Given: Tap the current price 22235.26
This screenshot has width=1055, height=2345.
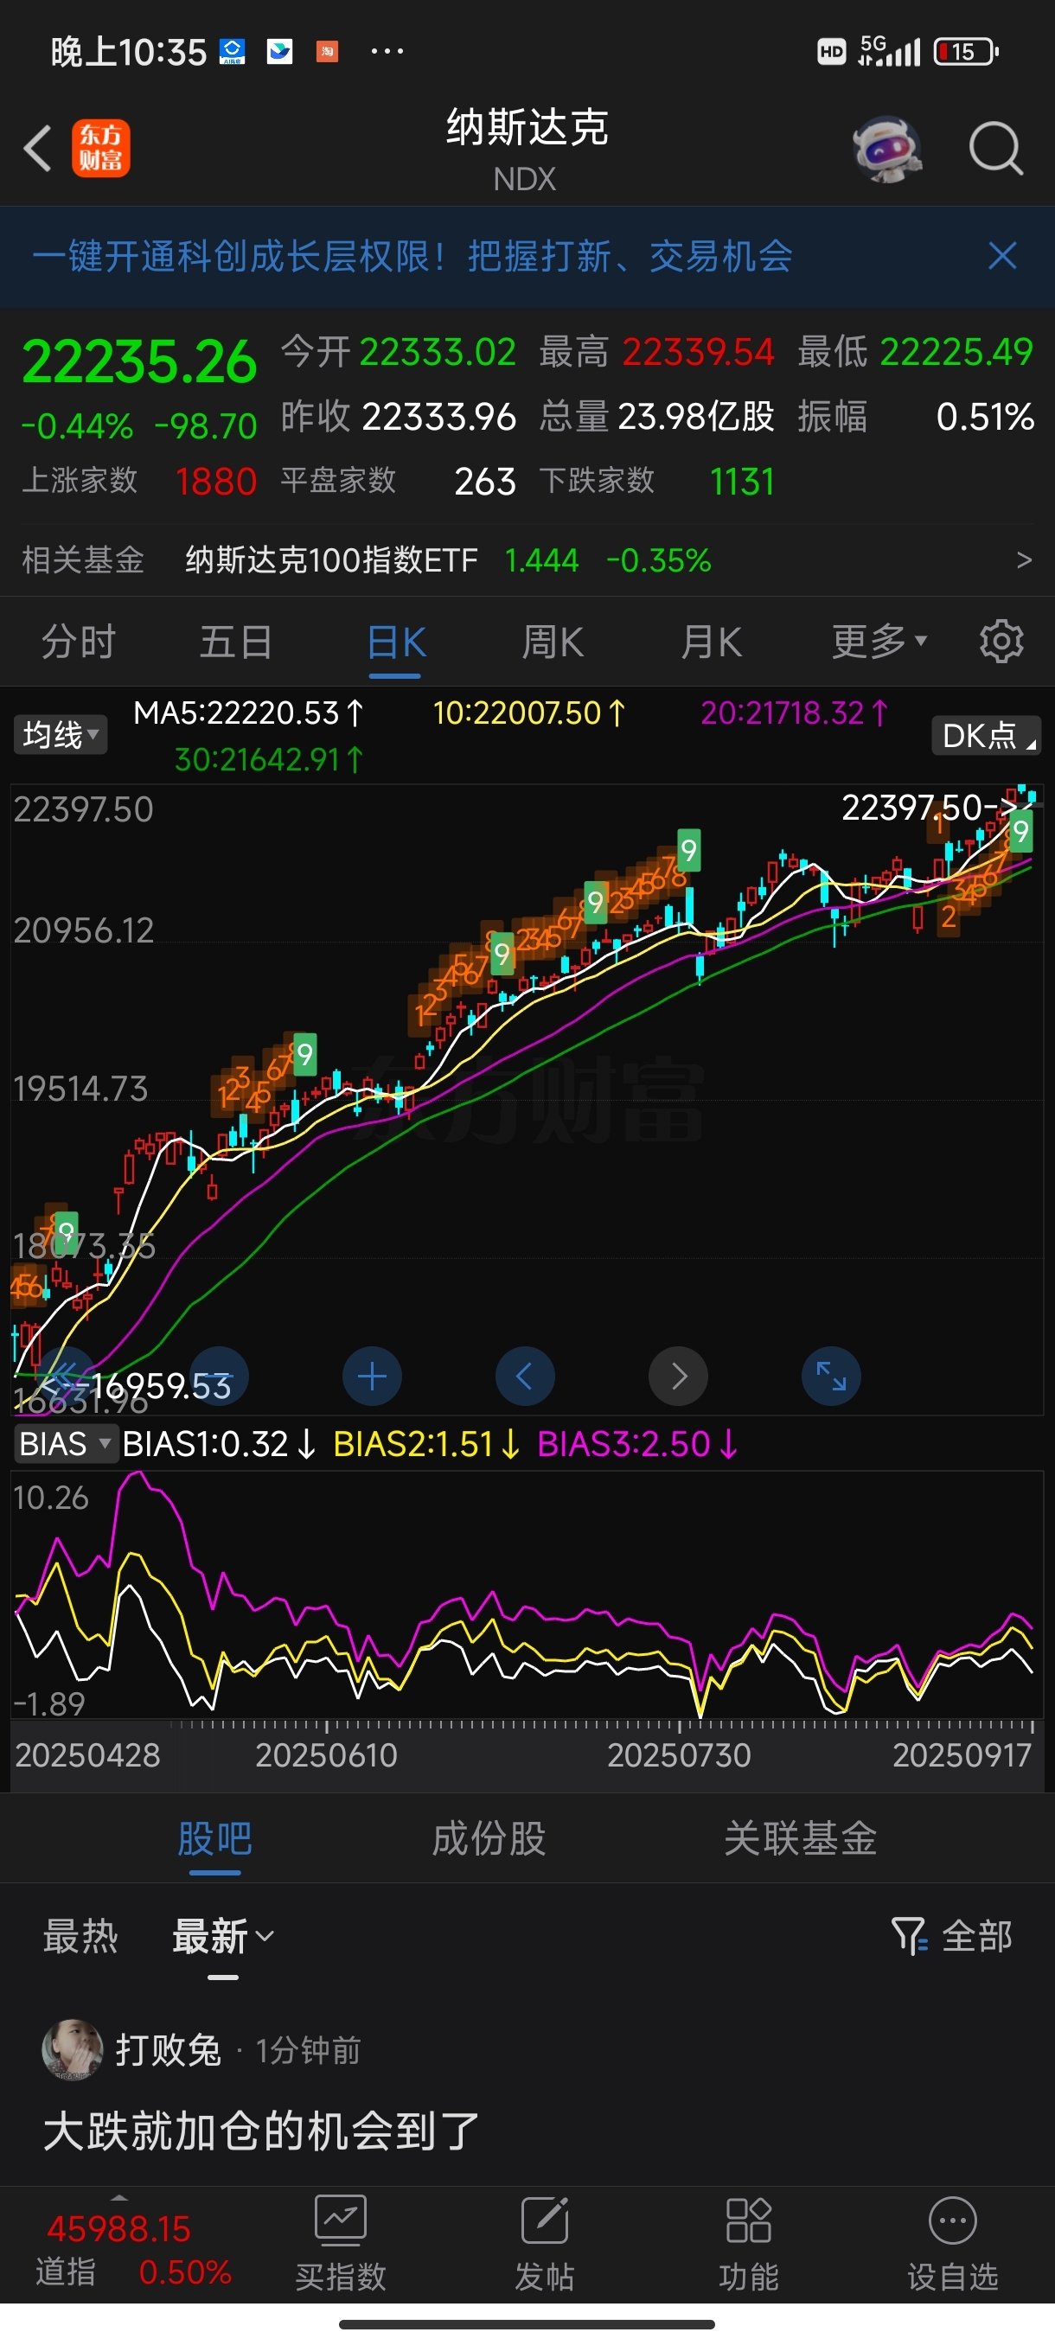Looking at the screenshot, I should point(139,362).
